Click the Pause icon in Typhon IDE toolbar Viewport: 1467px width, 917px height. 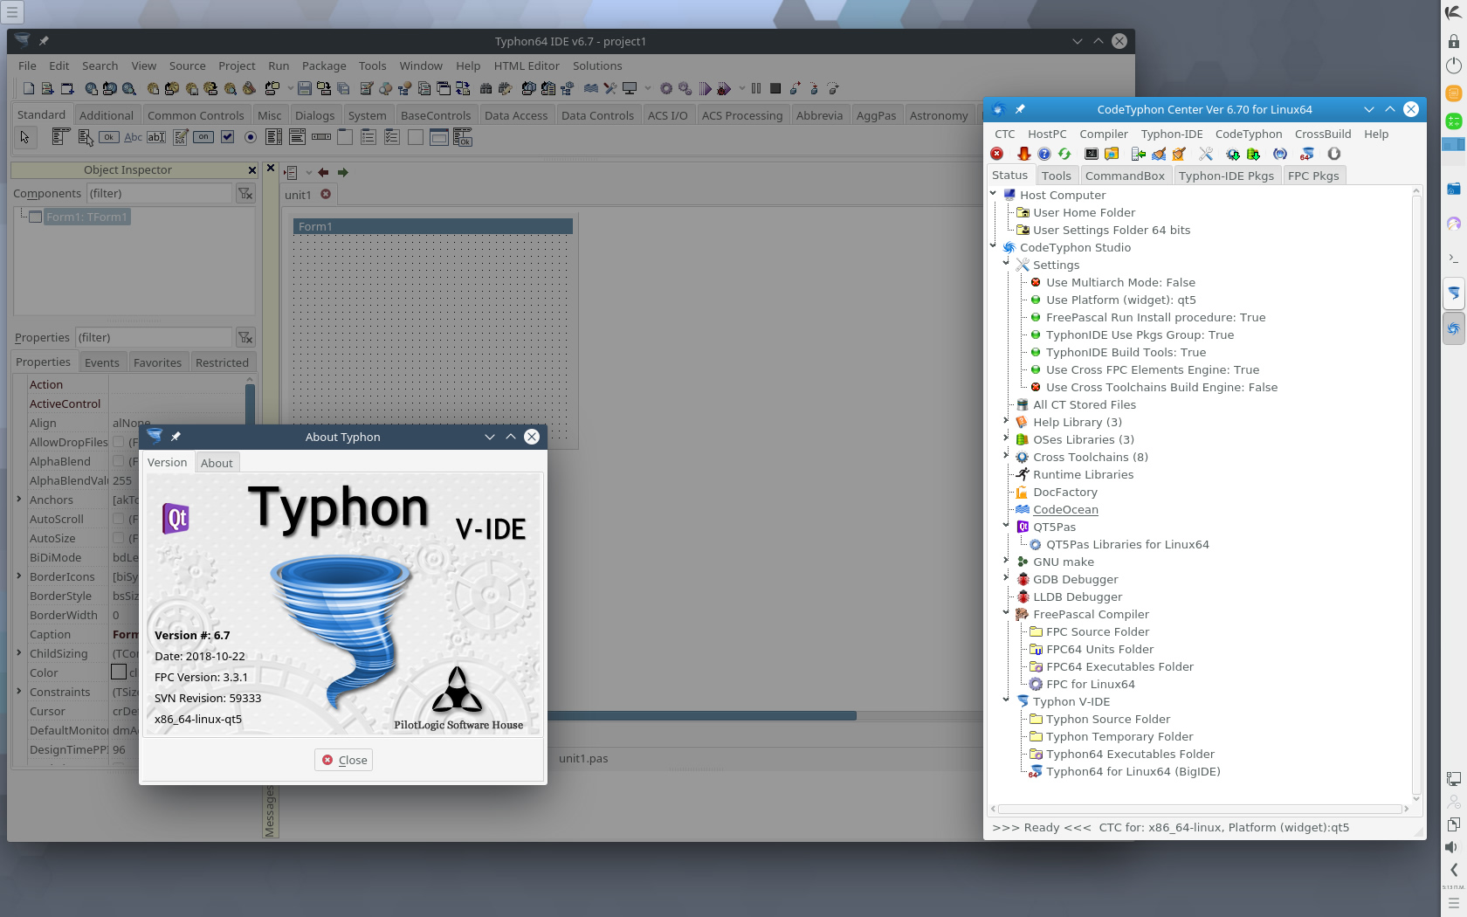tap(756, 88)
